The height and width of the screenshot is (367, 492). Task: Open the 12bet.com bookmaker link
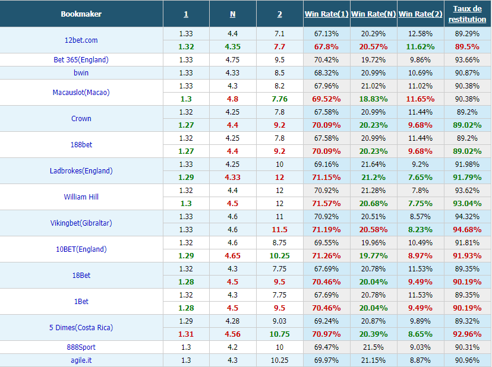pos(81,40)
